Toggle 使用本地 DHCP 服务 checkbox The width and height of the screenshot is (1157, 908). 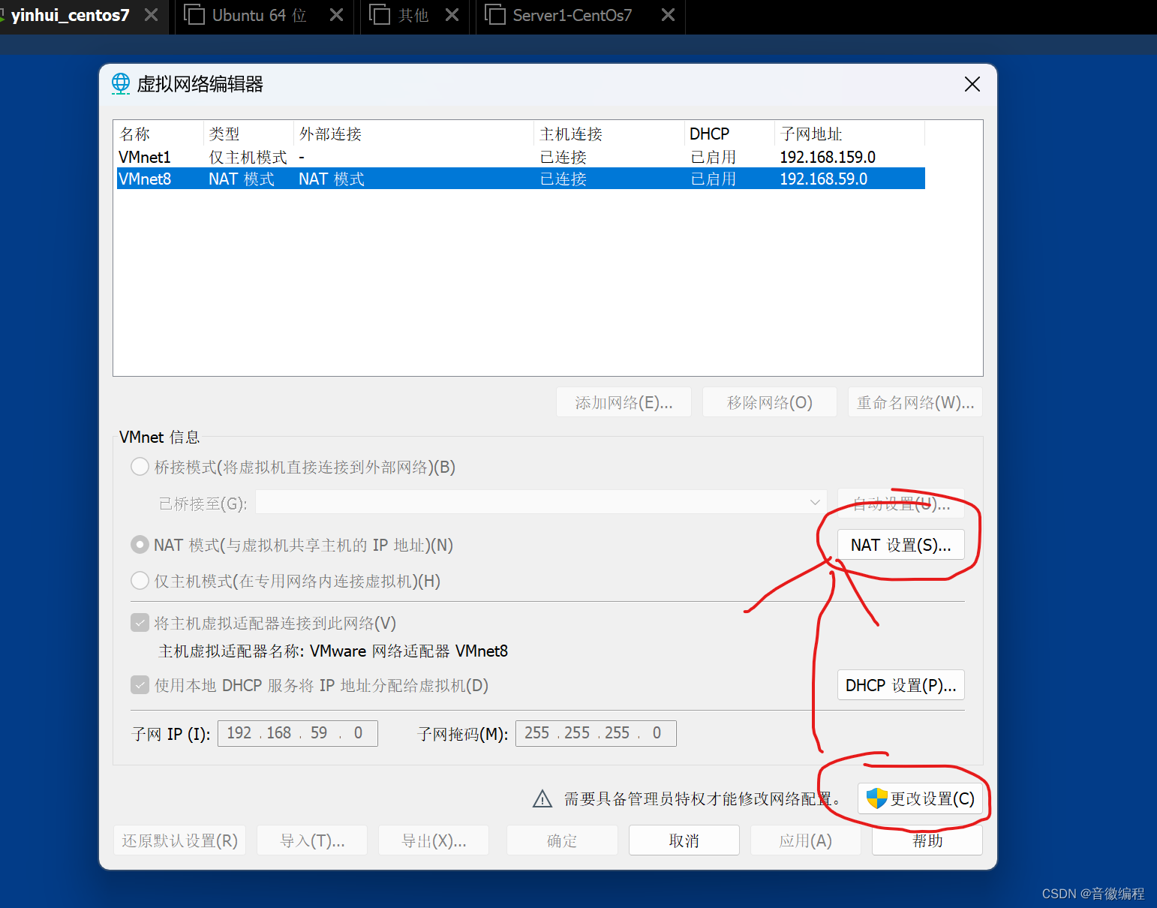140,685
